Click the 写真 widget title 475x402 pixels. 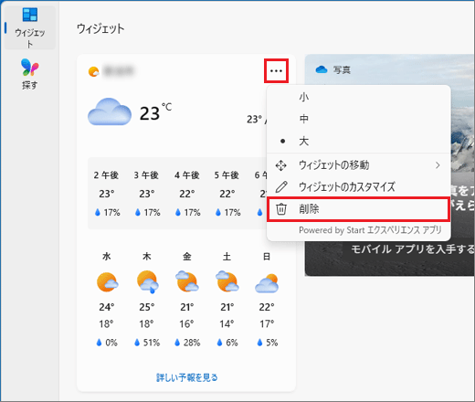click(x=342, y=69)
